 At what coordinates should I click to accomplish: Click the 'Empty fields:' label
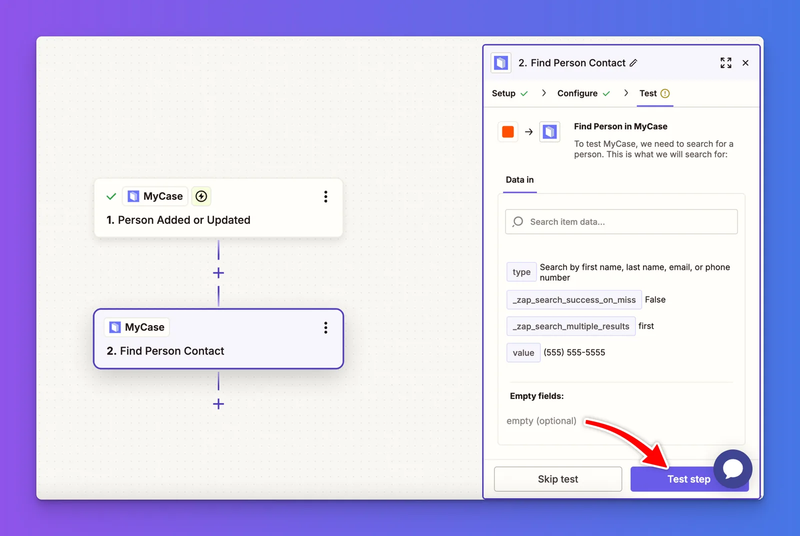coord(536,396)
